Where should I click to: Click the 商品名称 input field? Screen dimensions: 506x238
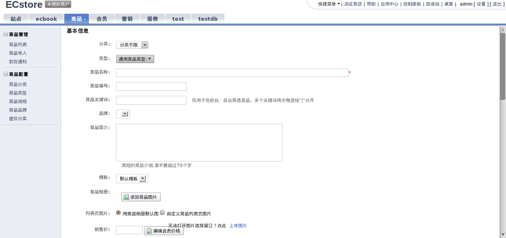[x=232, y=73]
